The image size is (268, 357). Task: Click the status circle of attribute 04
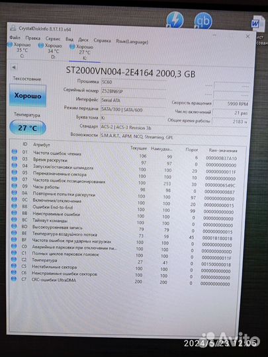(15, 165)
